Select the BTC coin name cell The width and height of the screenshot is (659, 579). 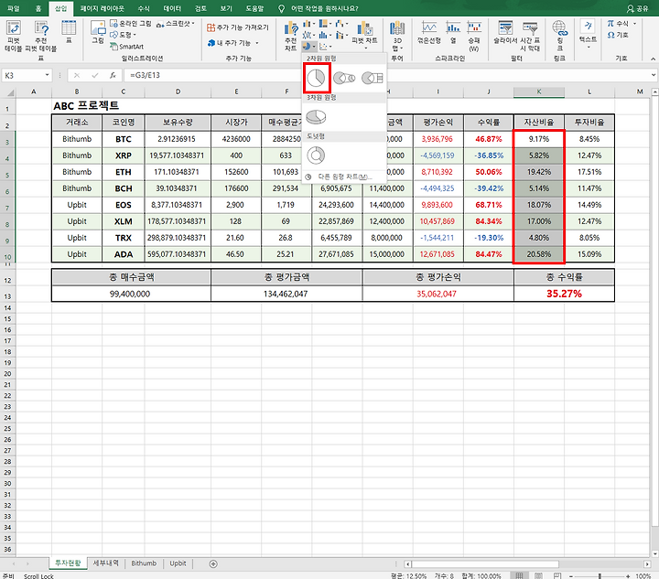click(124, 139)
